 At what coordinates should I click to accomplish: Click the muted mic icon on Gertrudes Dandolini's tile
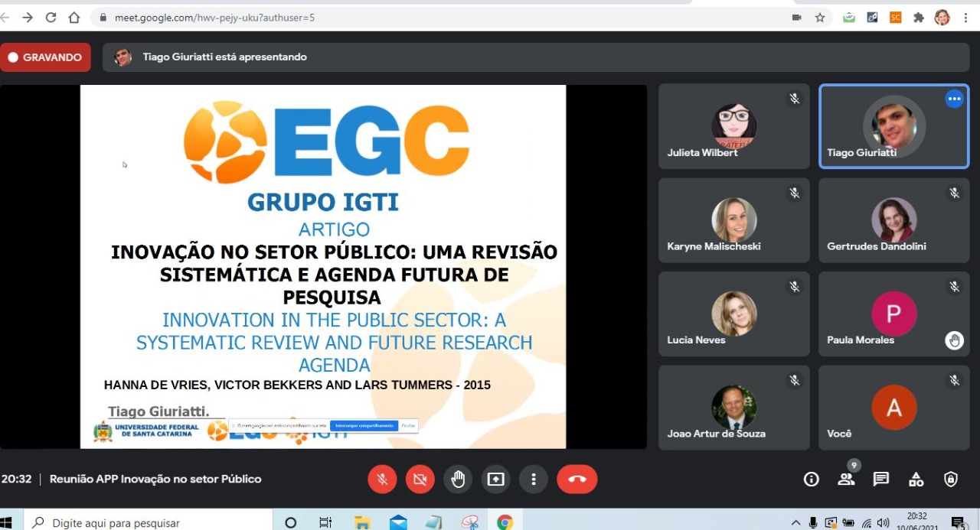pos(954,193)
